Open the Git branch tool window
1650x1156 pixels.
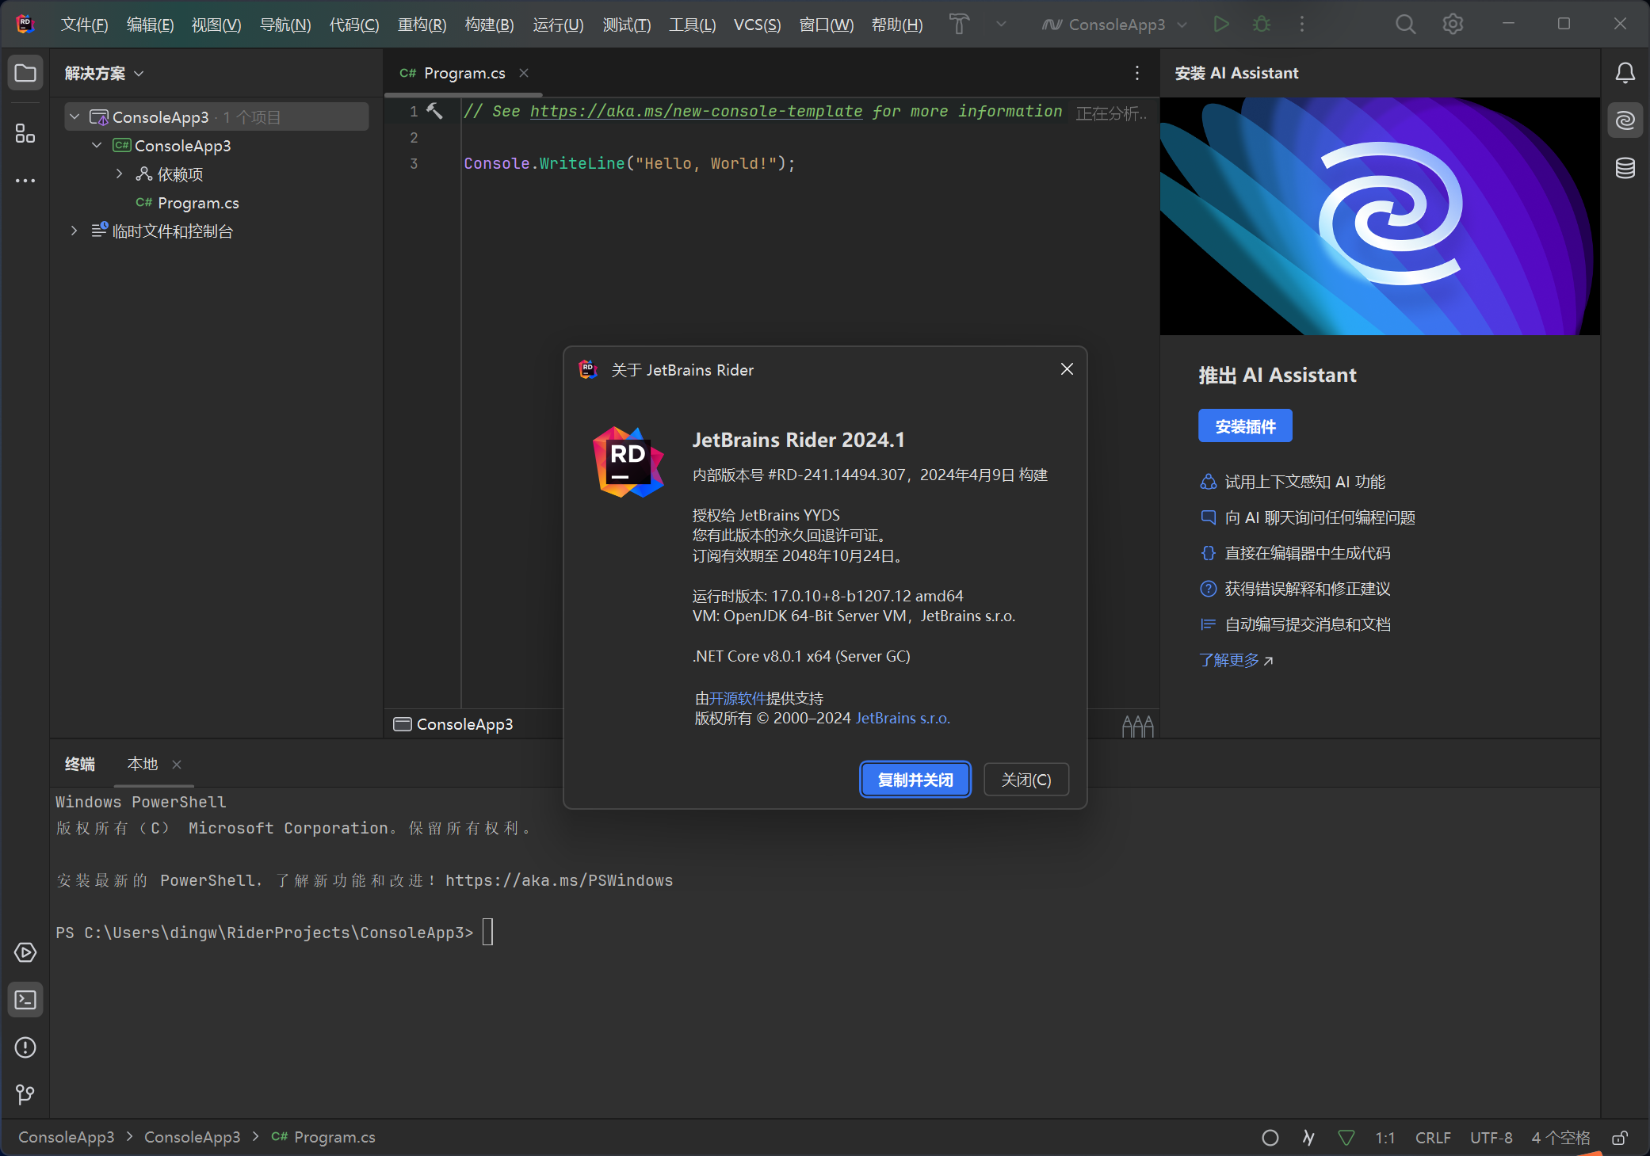25,1094
